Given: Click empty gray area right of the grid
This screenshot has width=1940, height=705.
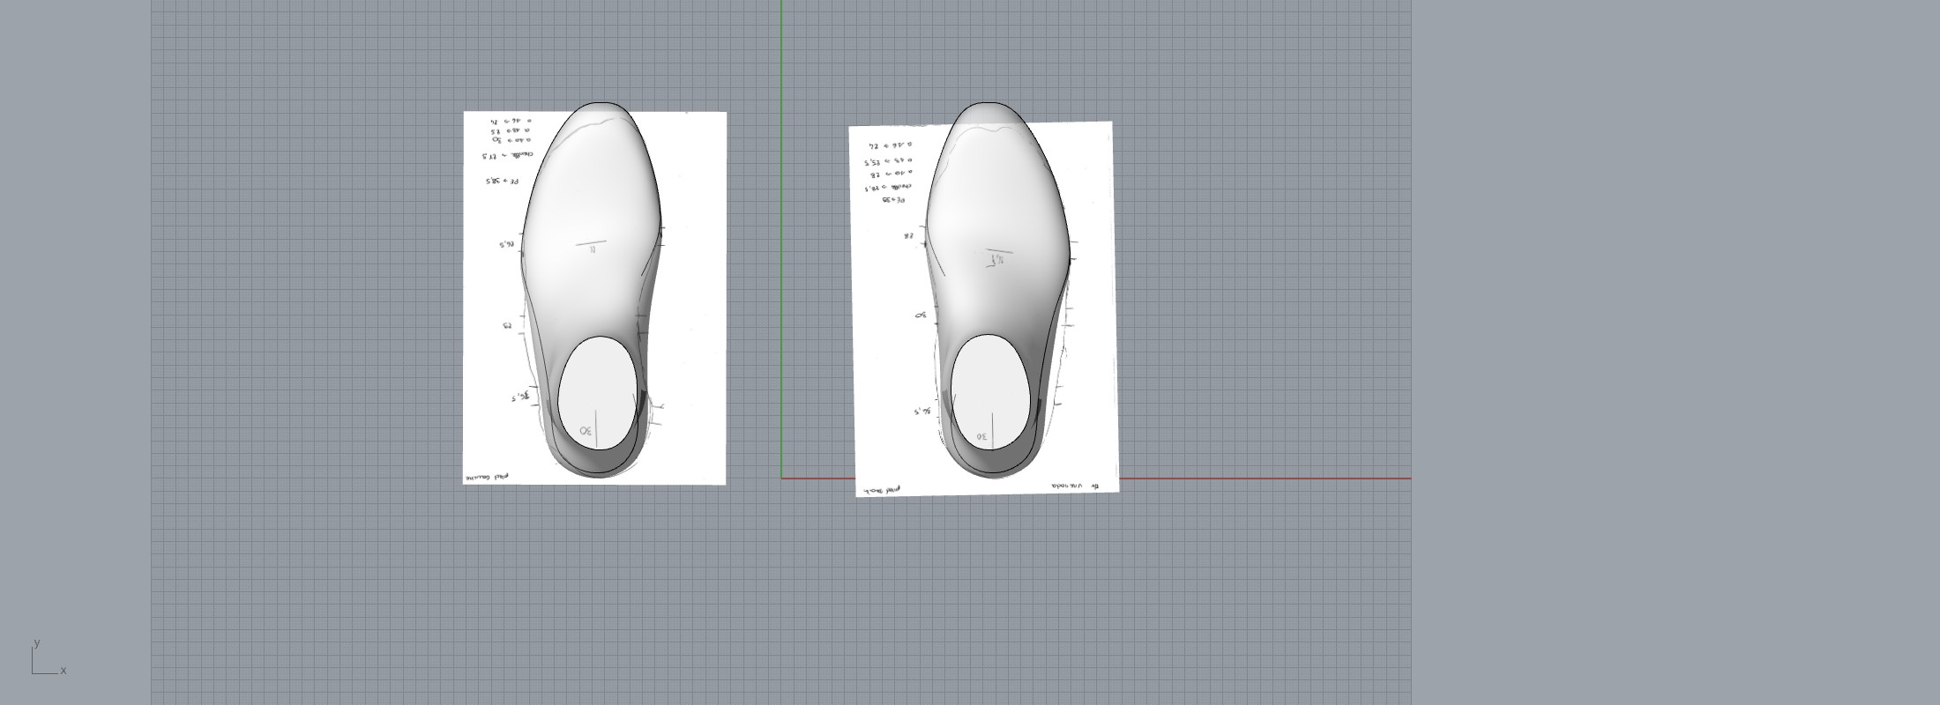Looking at the screenshot, I should (1675, 352).
